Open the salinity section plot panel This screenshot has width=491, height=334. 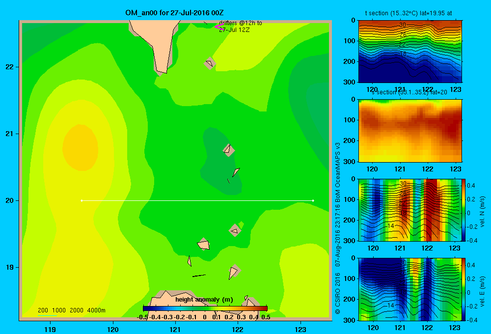410,131
